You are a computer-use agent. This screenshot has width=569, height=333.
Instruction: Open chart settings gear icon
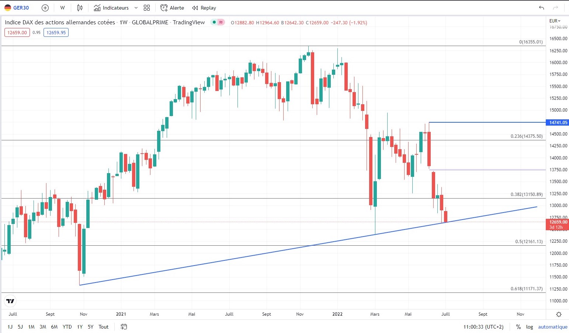coord(559,314)
